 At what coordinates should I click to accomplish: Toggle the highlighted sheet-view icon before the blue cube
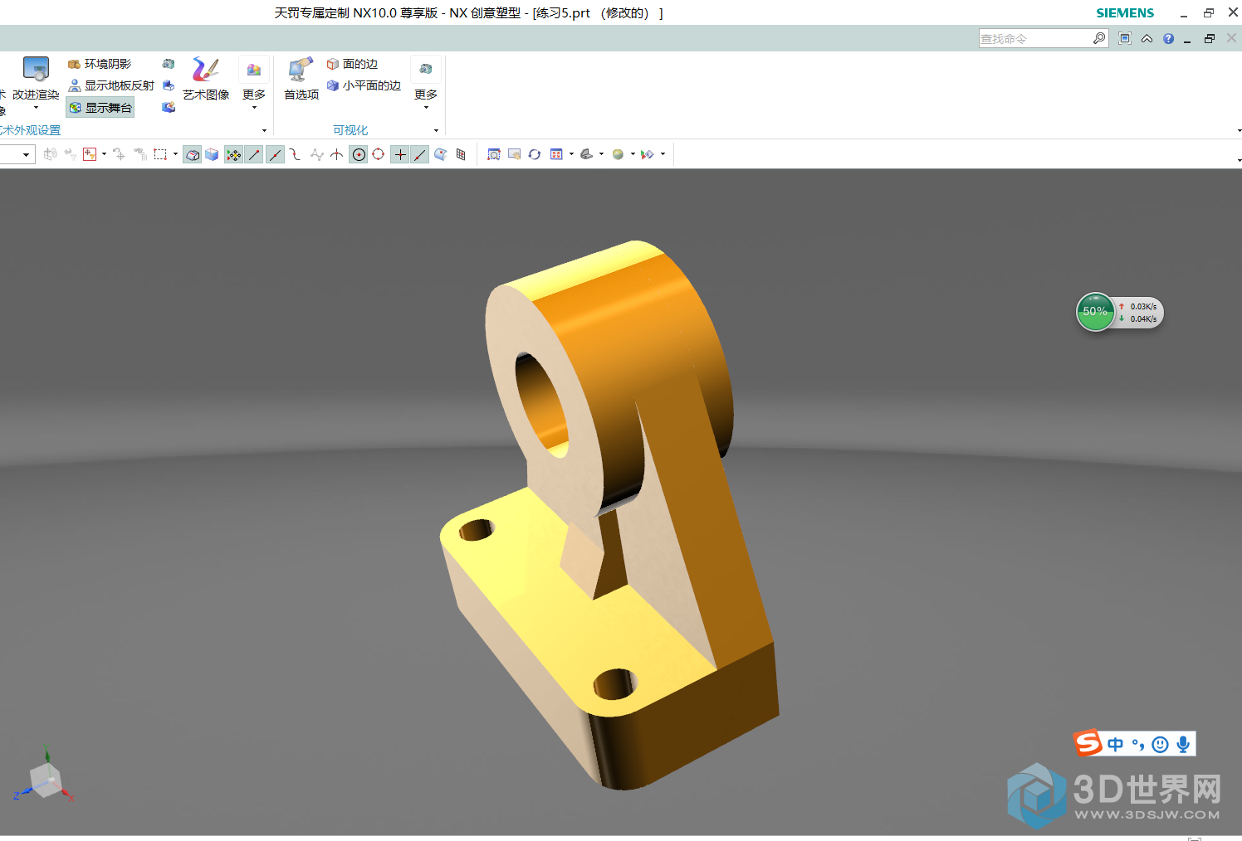coord(193,154)
